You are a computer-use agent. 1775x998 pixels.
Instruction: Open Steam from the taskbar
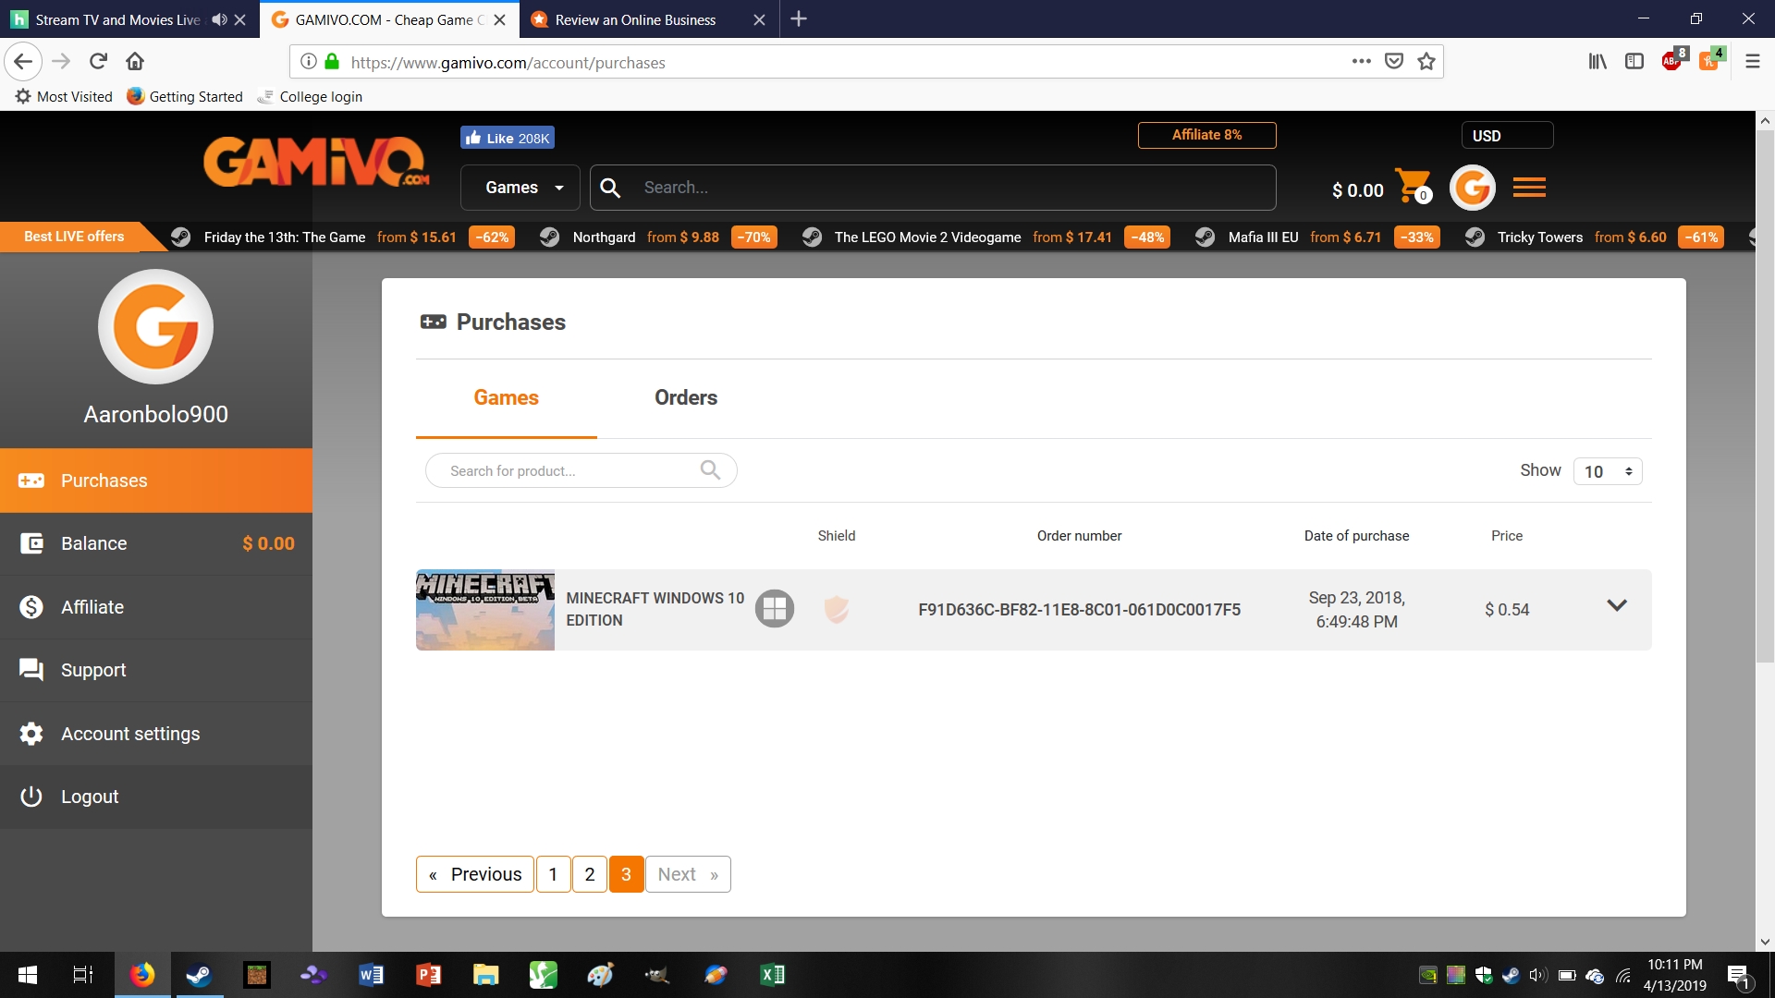(200, 975)
